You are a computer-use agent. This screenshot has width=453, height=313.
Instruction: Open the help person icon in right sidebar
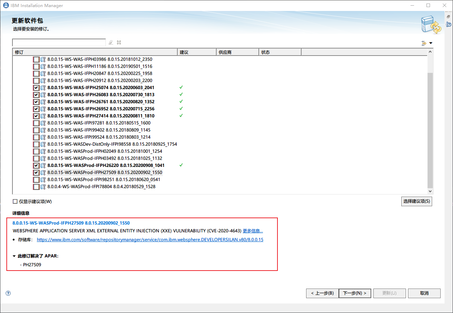point(448,24)
